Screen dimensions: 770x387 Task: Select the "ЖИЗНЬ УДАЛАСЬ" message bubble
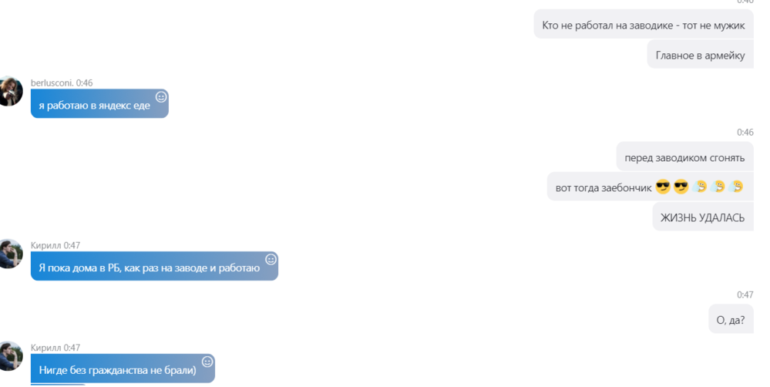703,217
